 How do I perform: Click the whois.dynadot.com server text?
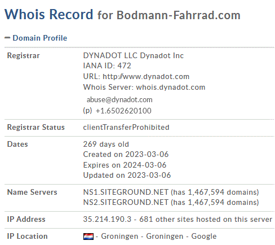[171, 88]
